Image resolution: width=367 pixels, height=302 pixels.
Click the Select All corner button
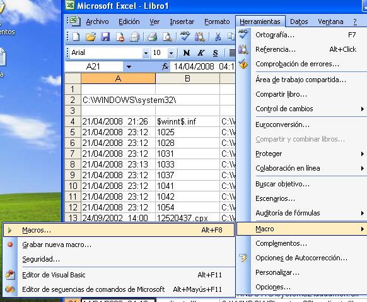73,78
